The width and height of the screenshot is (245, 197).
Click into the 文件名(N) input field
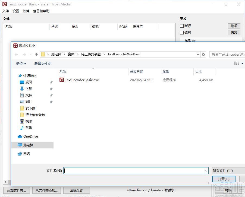[136, 171]
